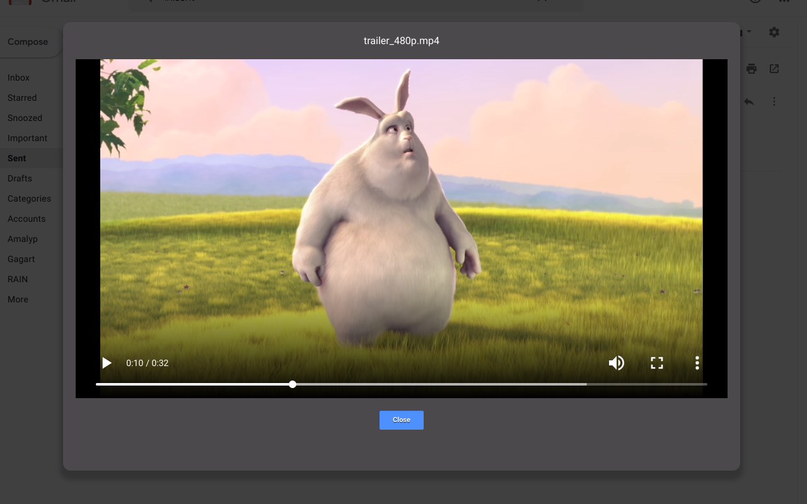This screenshot has height=504, width=807.
Task: Open the Amalyp label
Action: 23,239
